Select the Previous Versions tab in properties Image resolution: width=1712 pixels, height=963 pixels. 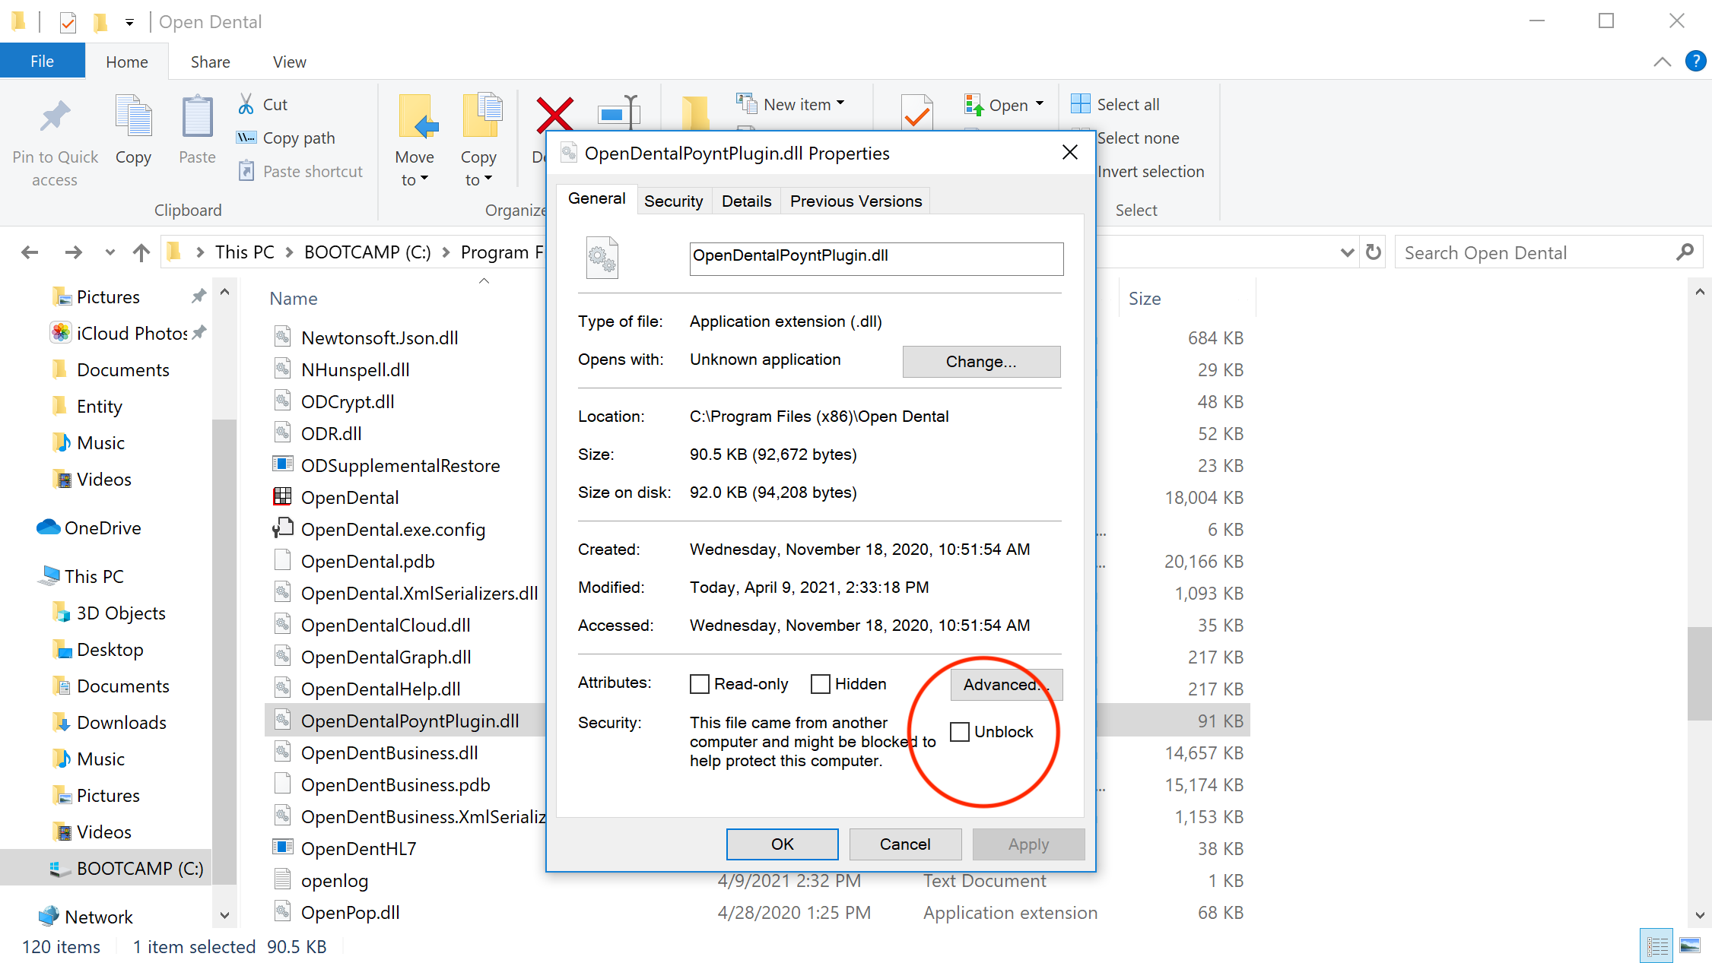coord(856,201)
